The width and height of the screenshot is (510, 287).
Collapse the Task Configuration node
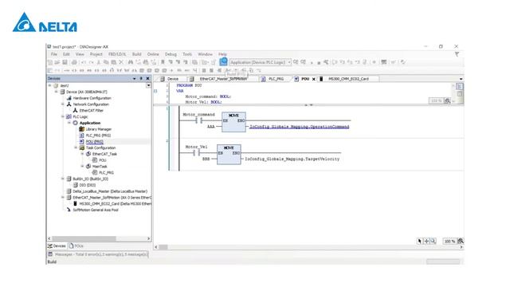pyautogui.click(x=76, y=147)
